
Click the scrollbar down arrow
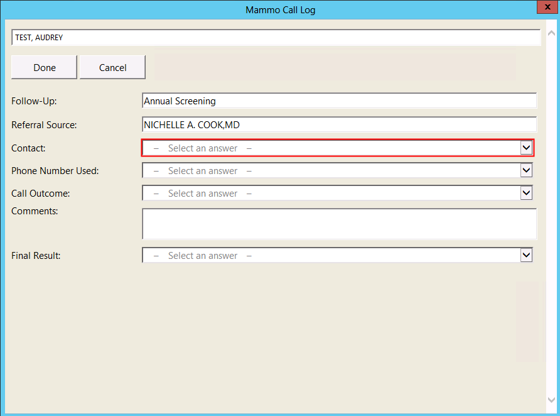pos(551,400)
